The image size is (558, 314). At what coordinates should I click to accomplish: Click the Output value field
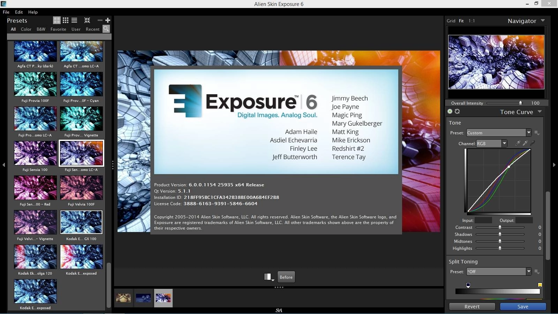524,220
